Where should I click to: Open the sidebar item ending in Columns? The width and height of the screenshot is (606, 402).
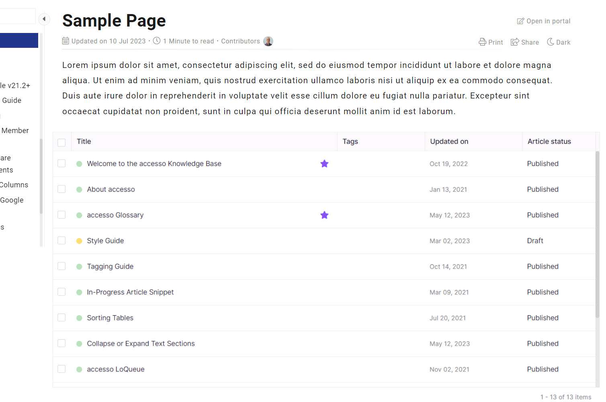coord(14,185)
